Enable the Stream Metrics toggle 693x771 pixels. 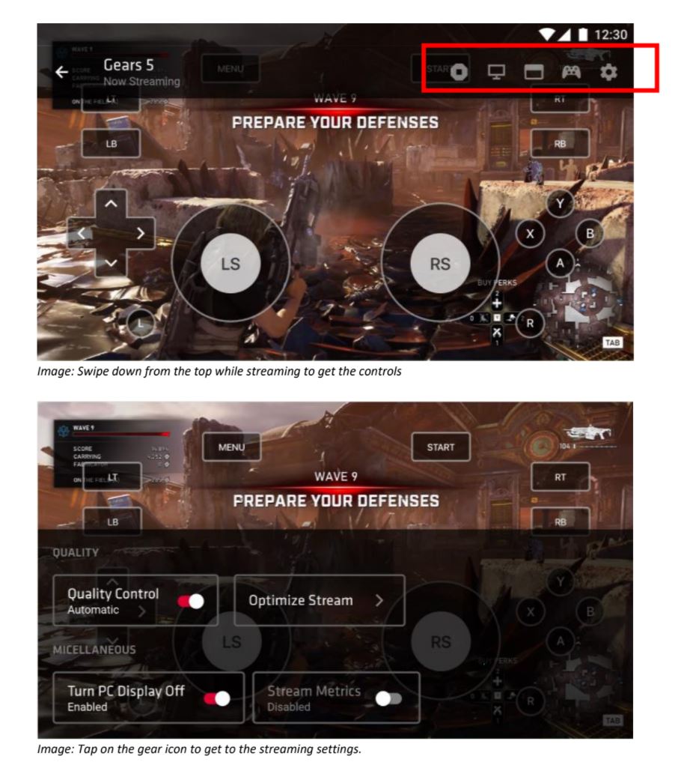pyautogui.click(x=388, y=699)
